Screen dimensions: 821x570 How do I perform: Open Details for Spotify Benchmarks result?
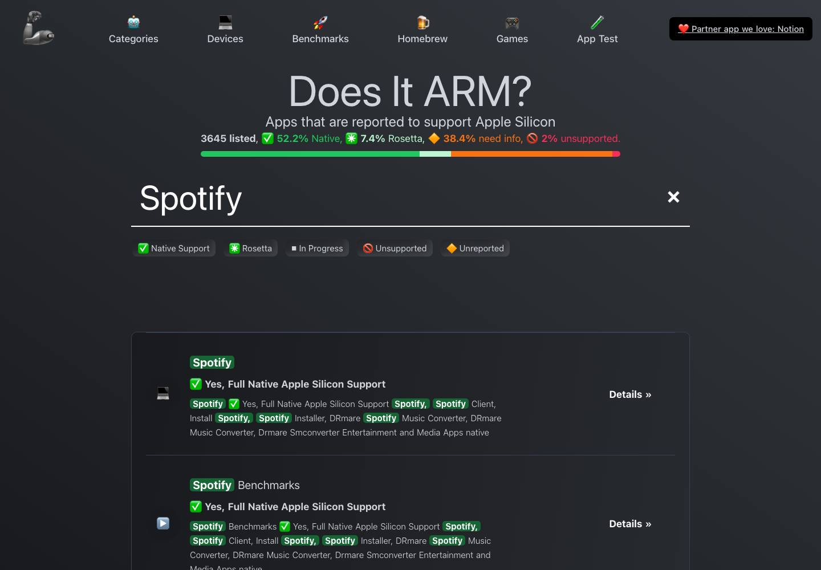click(630, 524)
